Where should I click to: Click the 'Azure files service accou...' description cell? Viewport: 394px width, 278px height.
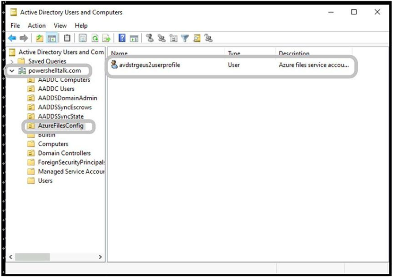point(314,65)
